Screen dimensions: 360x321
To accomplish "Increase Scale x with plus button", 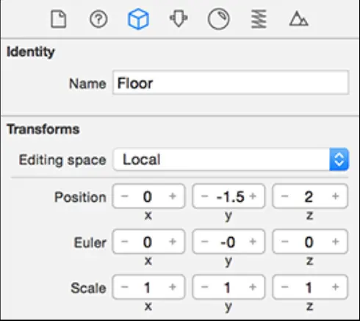I will pos(173,286).
